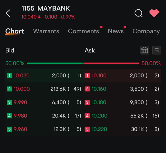The height and width of the screenshot is (153, 166).
Task: Select ask price 10.180
Action: [x=99, y=102]
